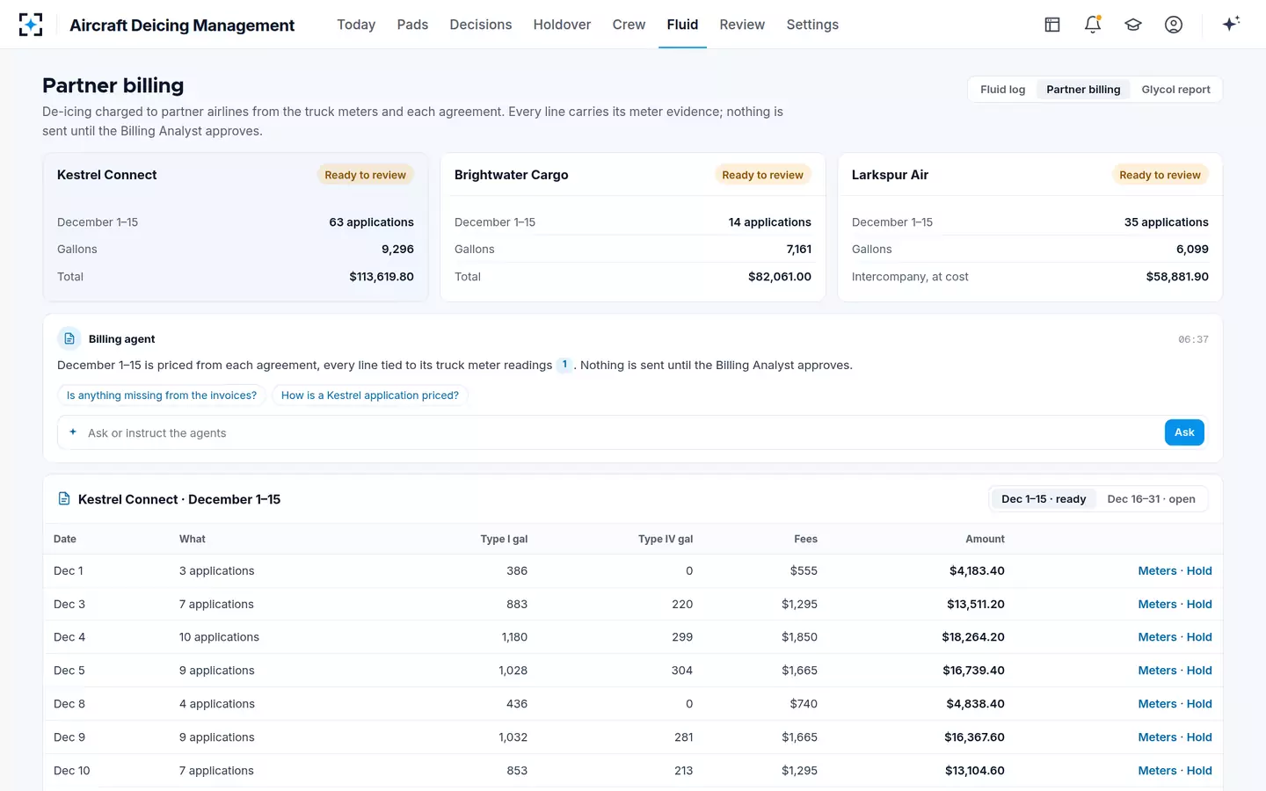Image resolution: width=1266 pixels, height=791 pixels.
Task: Open the Kestrel Connect partner card
Action: (236, 227)
